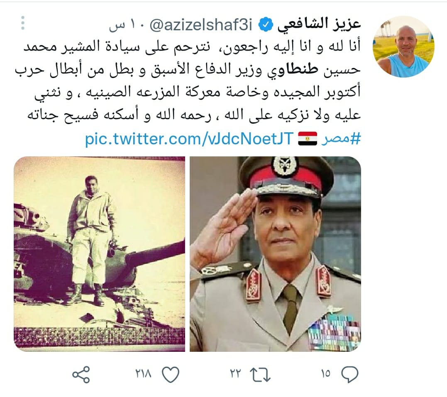This screenshot has width=447, height=397.
Task: Click the Egypt flag emoji
Action: coord(308,139)
